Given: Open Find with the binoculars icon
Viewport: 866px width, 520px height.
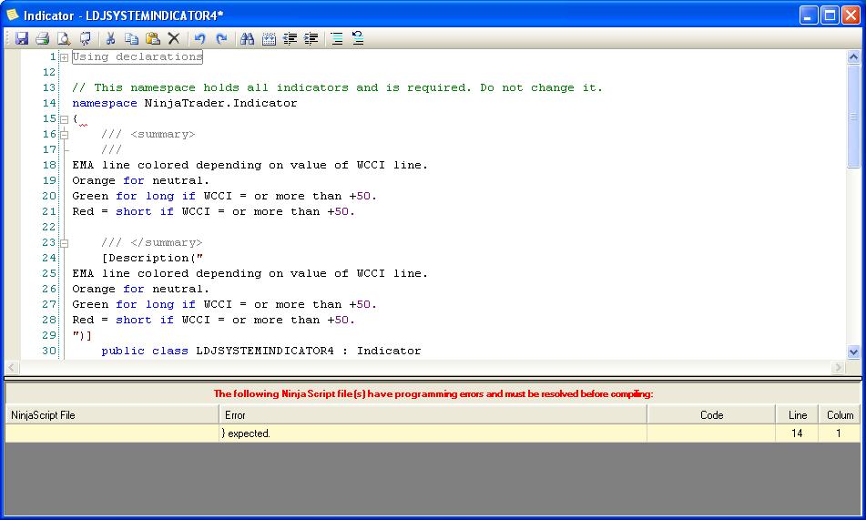Looking at the screenshot, I should tap(248, 38).
